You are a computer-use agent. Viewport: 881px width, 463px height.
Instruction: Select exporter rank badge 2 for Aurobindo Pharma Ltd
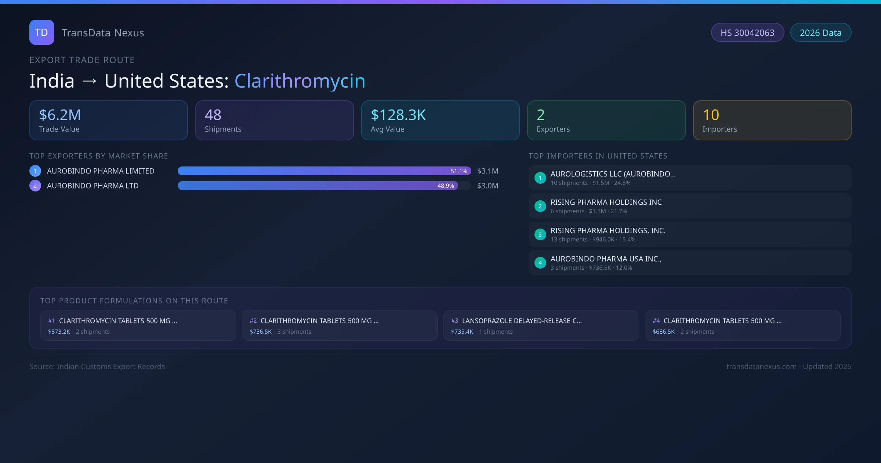[x=35, y=186]
